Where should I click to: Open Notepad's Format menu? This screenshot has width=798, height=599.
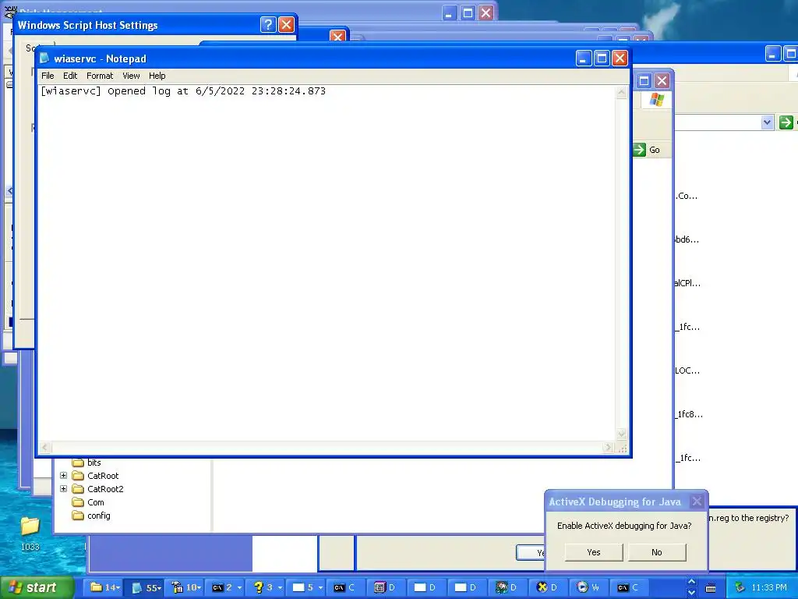100,76
